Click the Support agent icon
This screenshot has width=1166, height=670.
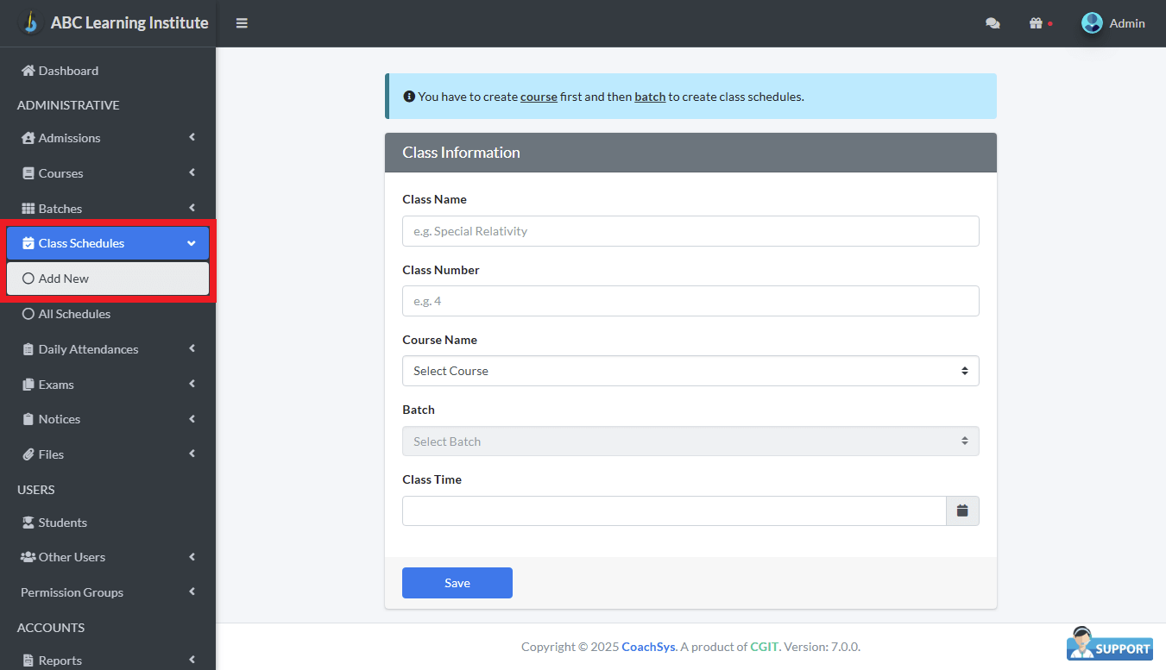point(1109,644)
